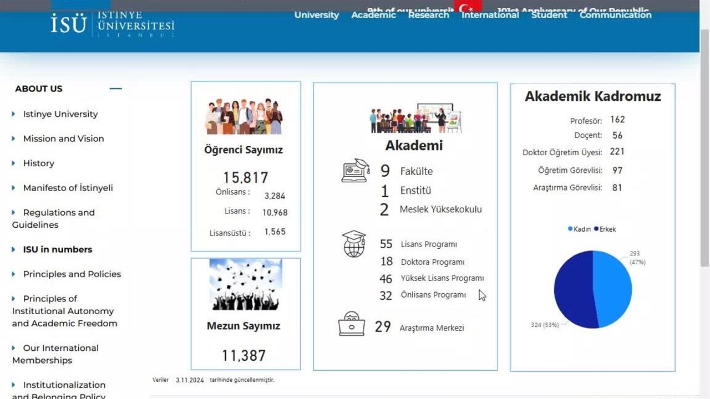Open the Mission and Vision page
Image resolution: width=710 pixels, height=399 pixels.
(63, 139)
